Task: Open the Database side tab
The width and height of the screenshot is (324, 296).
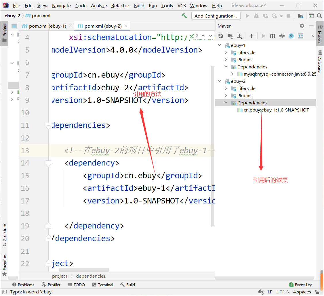Action: [320, 61]
